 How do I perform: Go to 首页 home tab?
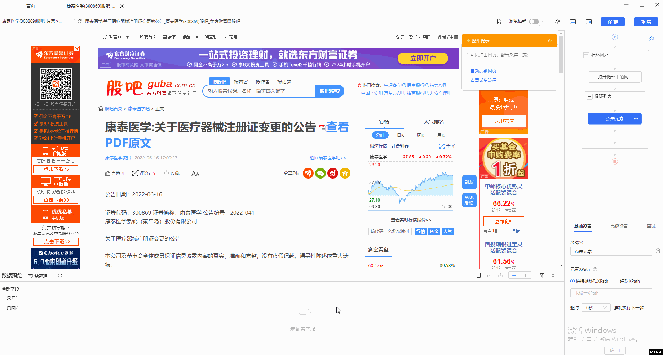[x=31, y=6]
